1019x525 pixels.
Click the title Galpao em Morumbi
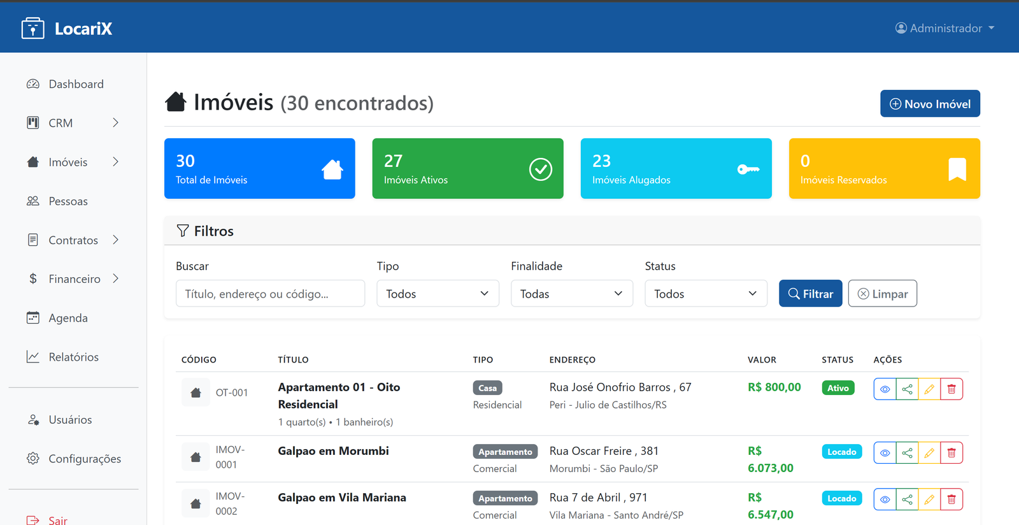click(333, 451)
